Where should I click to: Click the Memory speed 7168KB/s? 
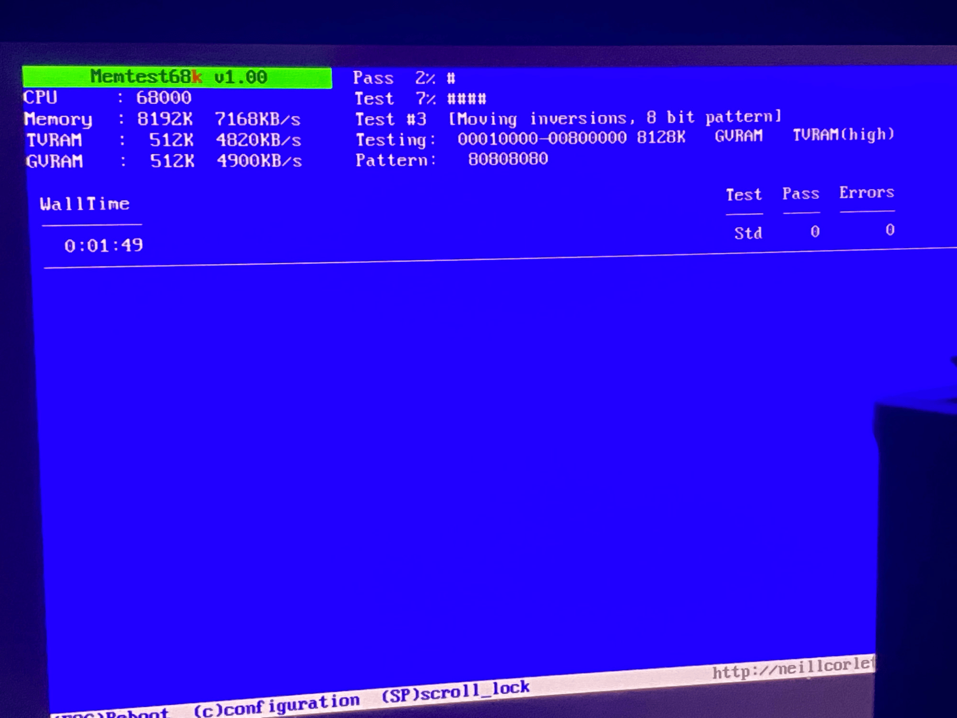(257, 119)
